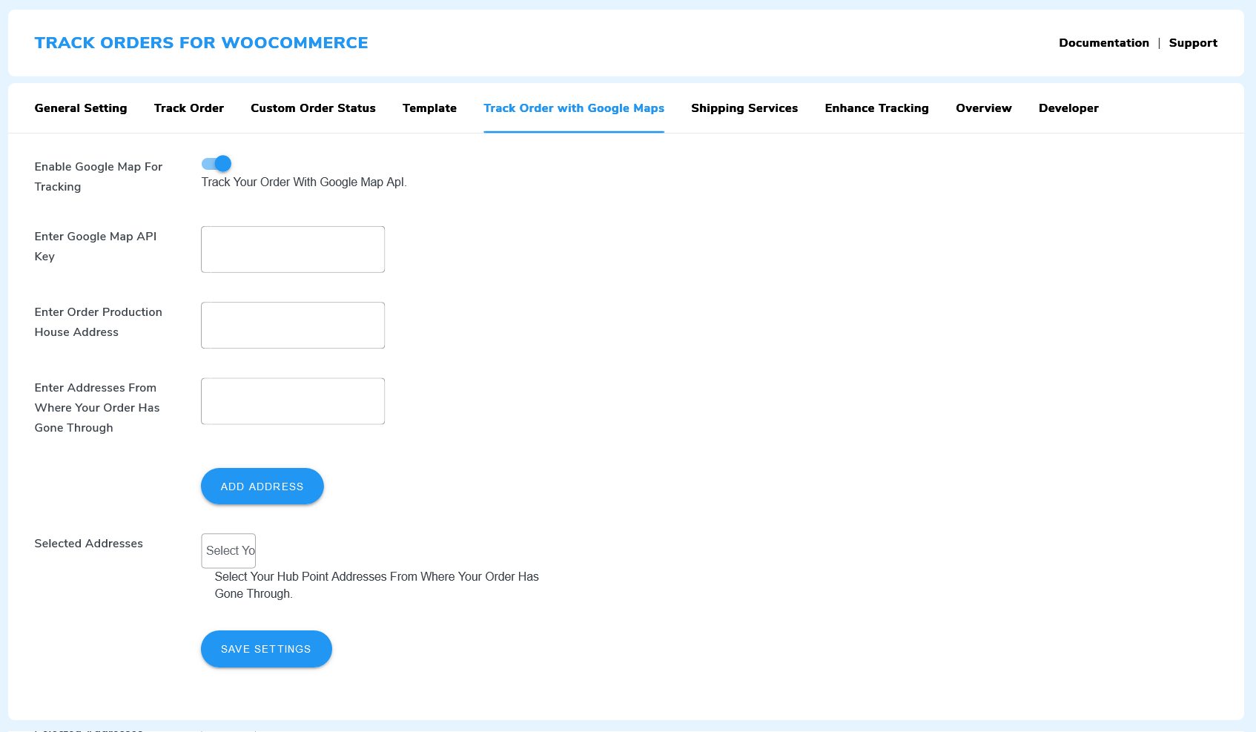Screen dimensions: 1256x732
Task: Click the 'Select Your Hub Point Addresses' help text
Action: point(377,585)
